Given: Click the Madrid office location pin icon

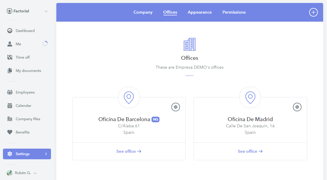Looking at the screenshot, I should tap(250, 97).
